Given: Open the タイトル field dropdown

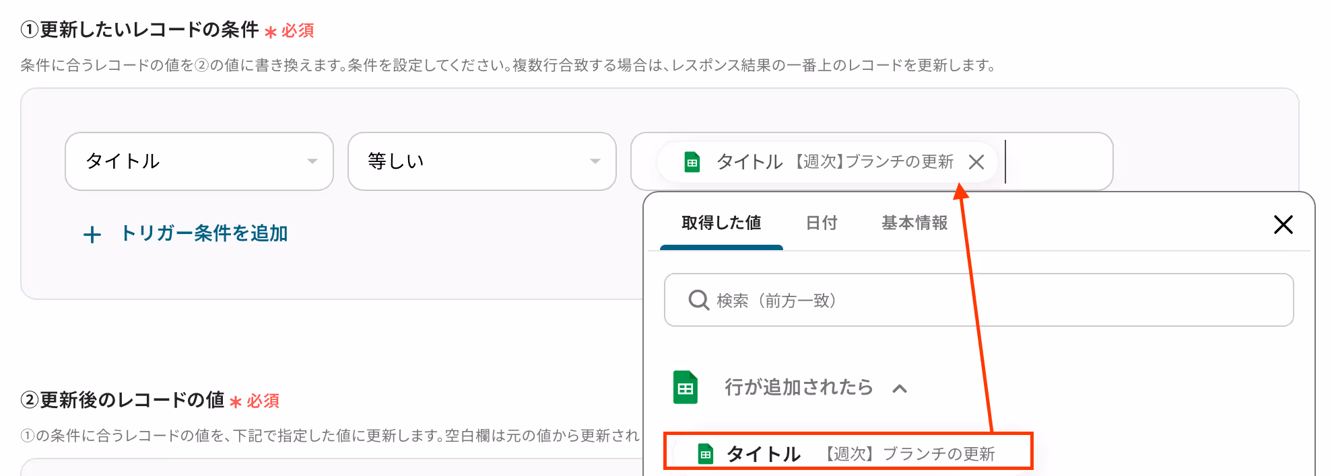Looking at the screenshot, I should click(x=199, y=161).
